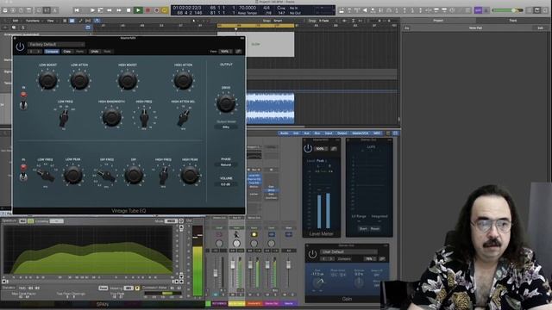Click the Low Freq selector switch, upper EQ
552x310 pixels.
tap(64, 118)
